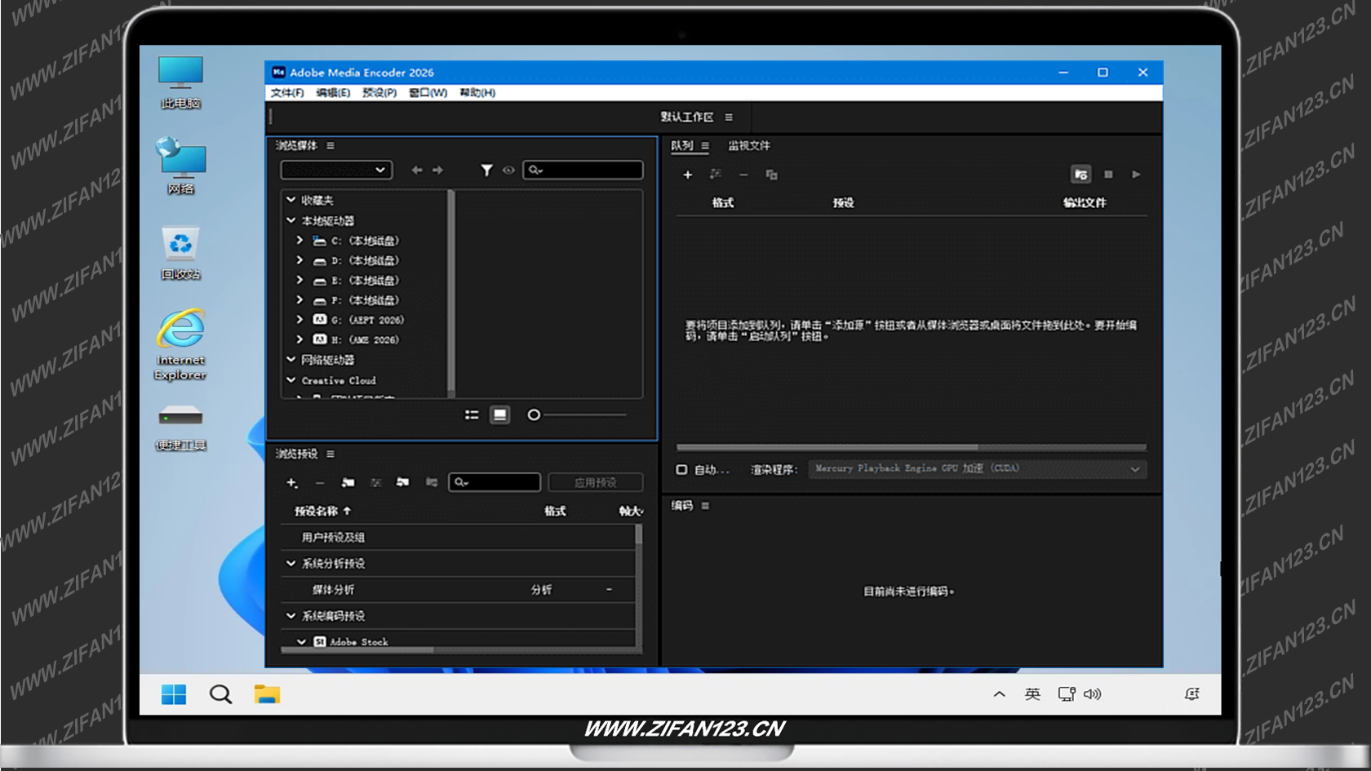Click the Preset Browser search field
This screenshot has height=771, width=1371.
(495, 482)
